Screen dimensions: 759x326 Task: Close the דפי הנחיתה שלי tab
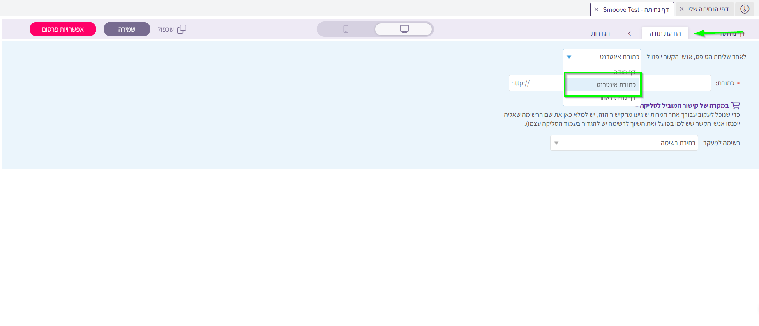point(682,9)
